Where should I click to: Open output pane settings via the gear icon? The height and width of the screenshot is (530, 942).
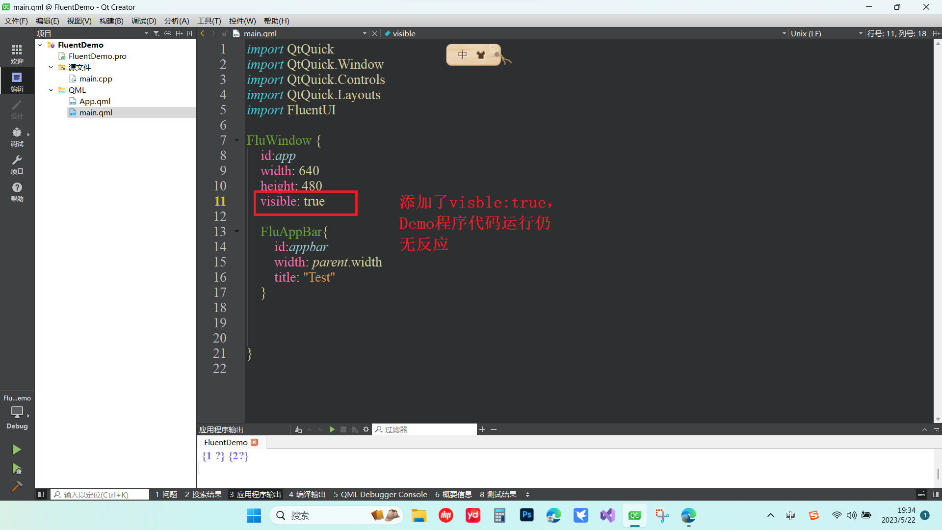coord(365,429)
